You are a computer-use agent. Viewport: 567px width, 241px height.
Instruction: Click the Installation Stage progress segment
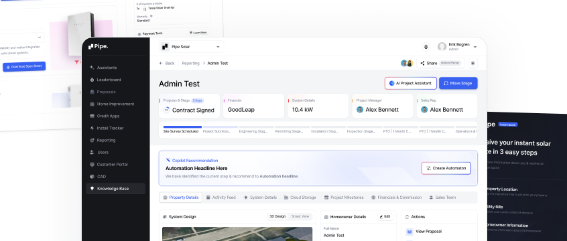[328, 129]
